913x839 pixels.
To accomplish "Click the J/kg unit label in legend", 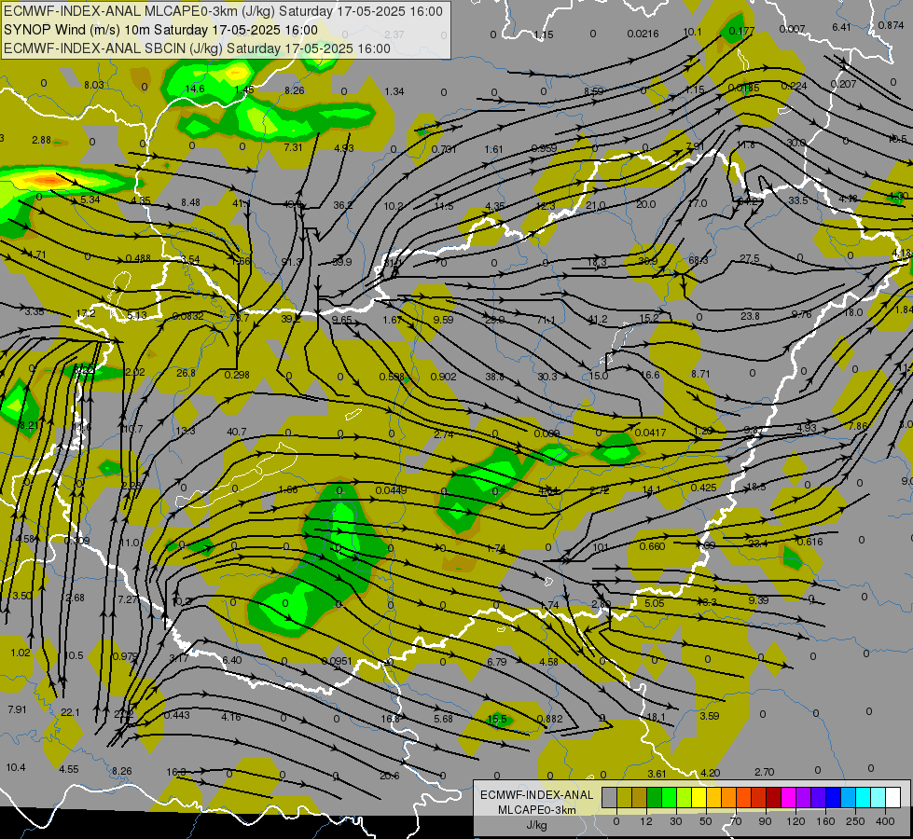I will [537, 825].
